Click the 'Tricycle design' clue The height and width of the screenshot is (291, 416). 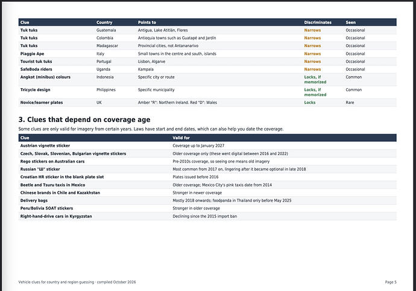click(x=36, y=90)
